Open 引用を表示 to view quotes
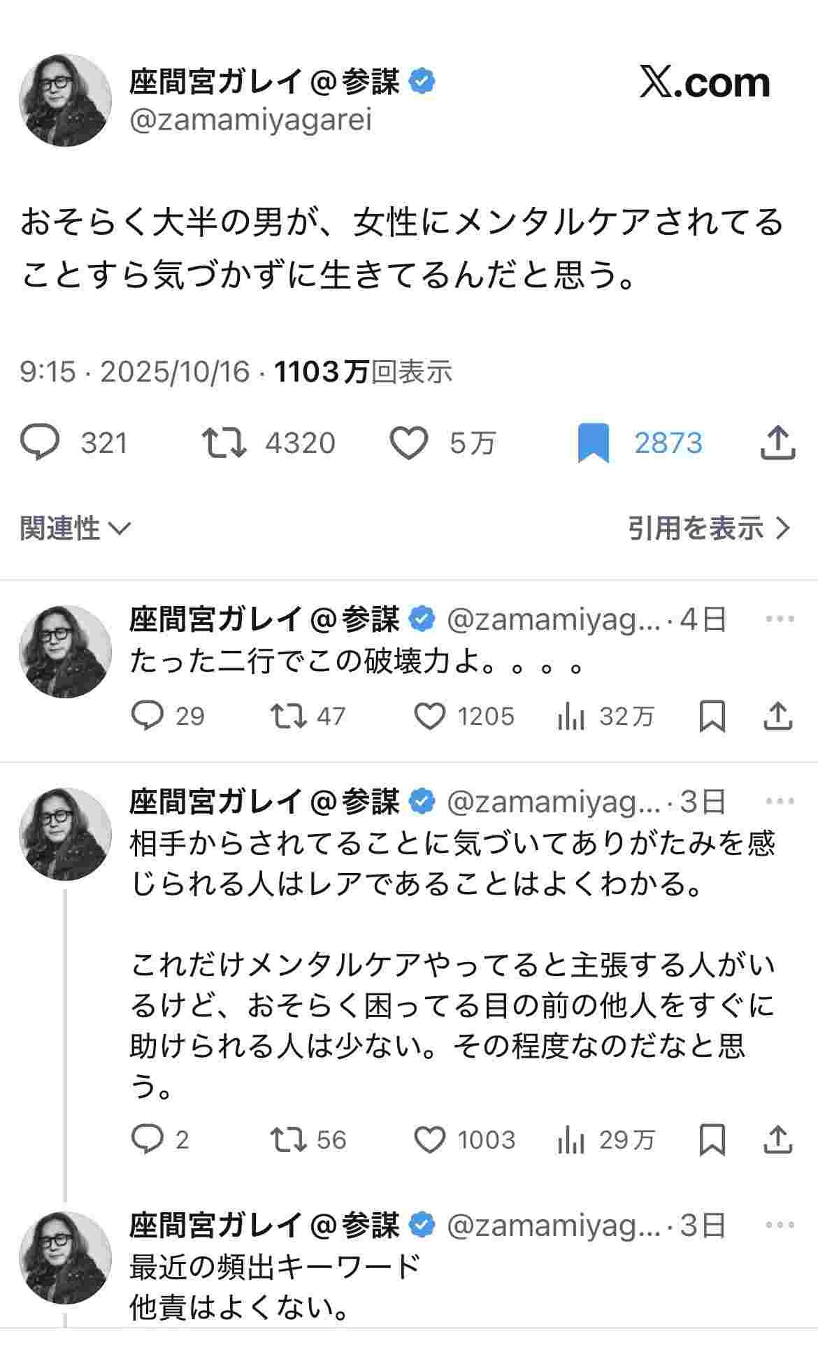 coord(708,528)
